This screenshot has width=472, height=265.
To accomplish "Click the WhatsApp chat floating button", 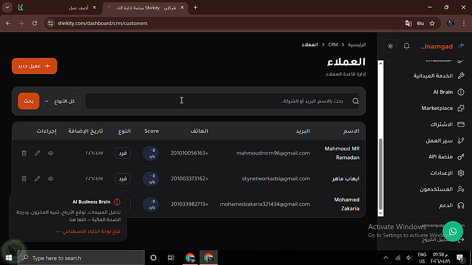I will point(453,232).
